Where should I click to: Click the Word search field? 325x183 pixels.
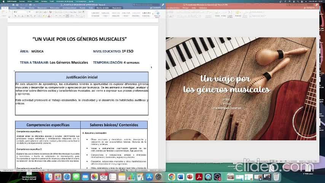click(x=146, y=5)
